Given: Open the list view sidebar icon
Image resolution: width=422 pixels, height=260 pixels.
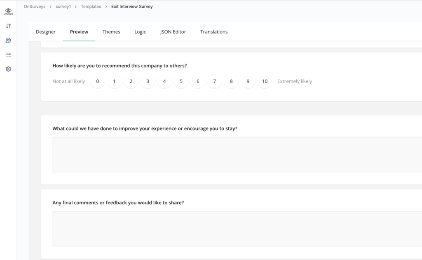Looking at the screenshot, I should pos(8,54).
